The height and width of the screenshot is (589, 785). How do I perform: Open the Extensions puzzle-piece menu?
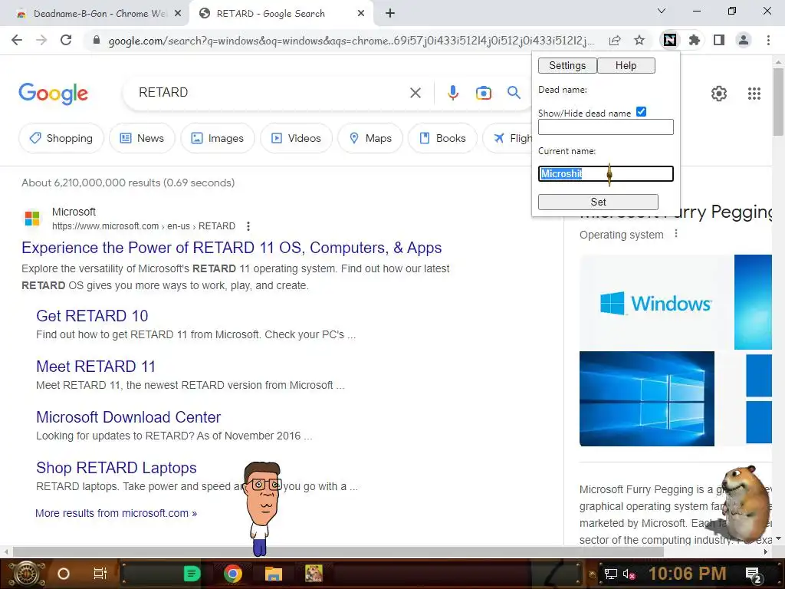pos(695,40)
